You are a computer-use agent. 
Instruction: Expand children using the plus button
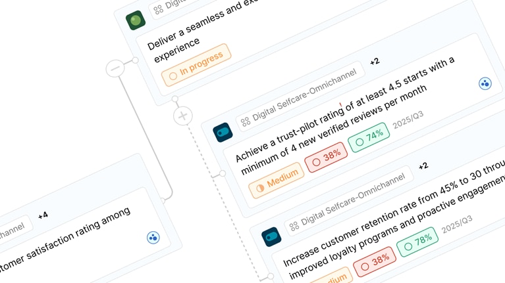coord(183,116)
